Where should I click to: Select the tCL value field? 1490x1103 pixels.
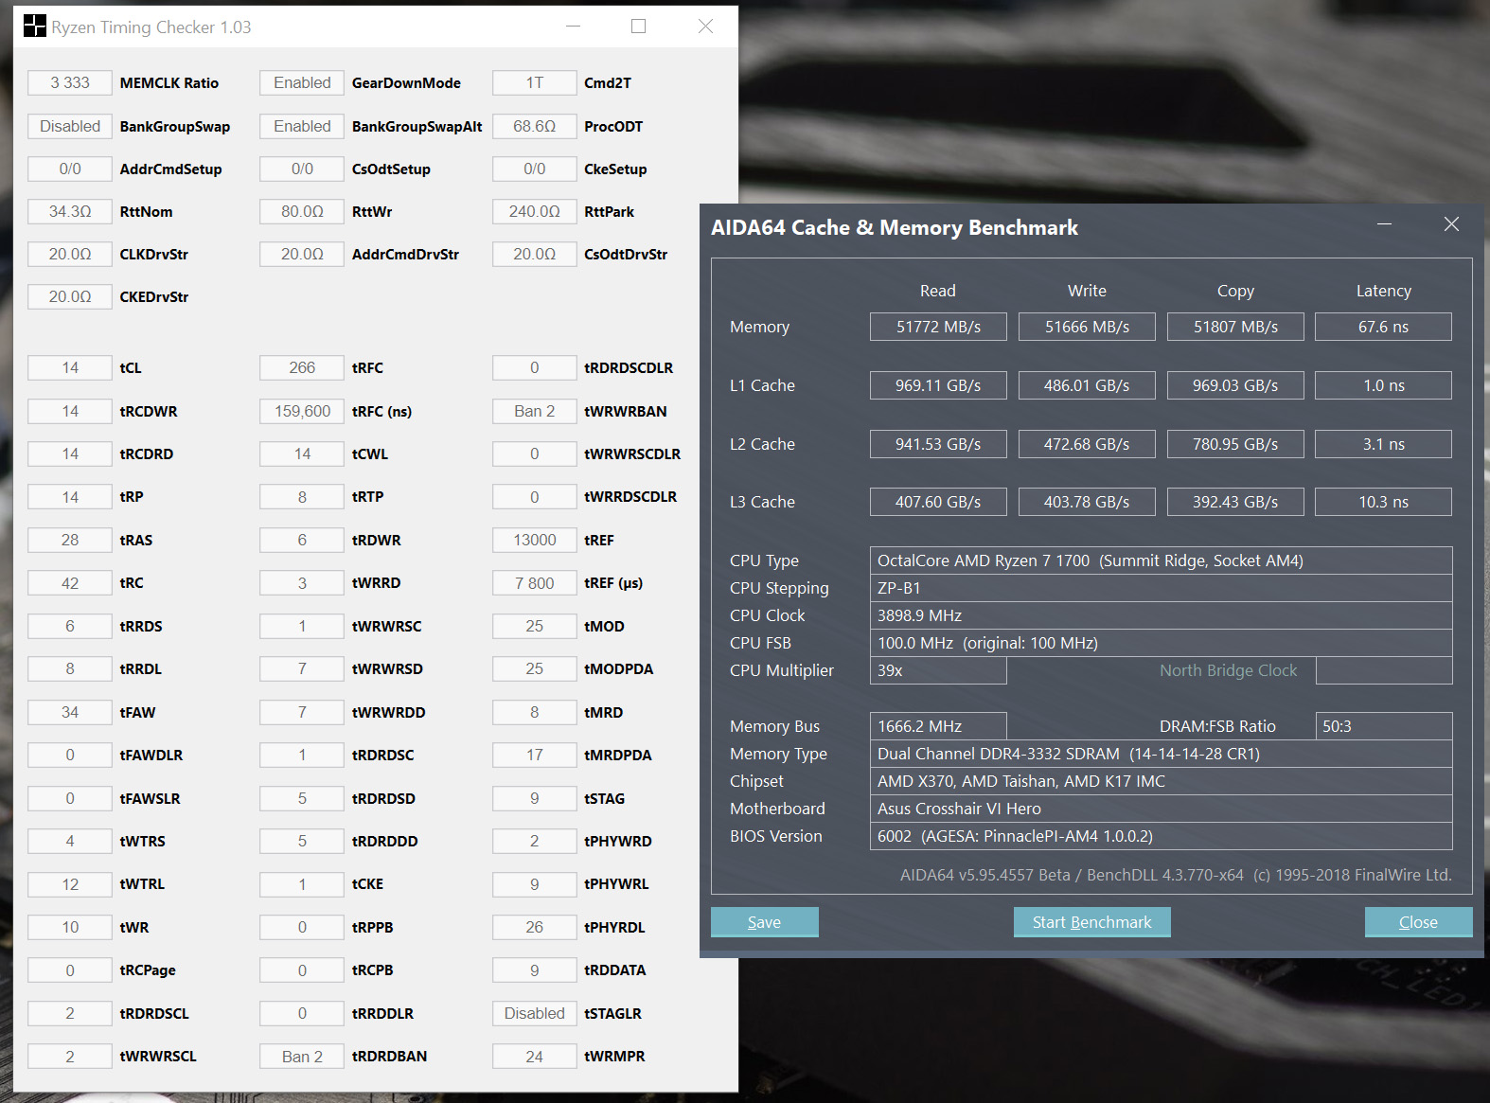(70, 367)
